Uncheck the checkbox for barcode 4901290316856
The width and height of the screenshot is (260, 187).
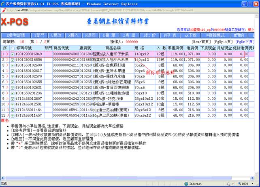pyautogui.click(x=13, y=59)
